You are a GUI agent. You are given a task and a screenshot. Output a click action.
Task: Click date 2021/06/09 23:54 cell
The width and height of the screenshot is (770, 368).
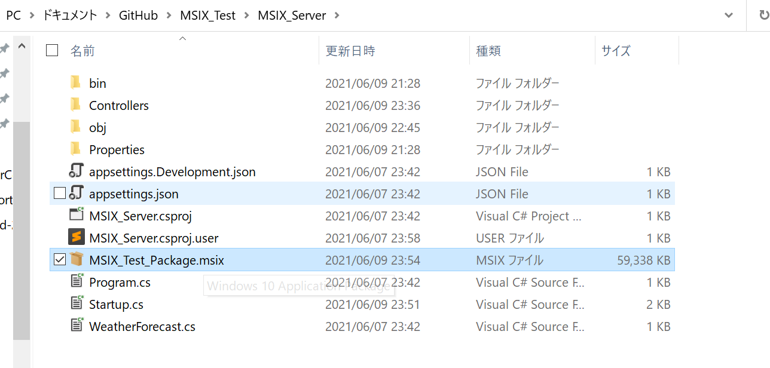coord(372,260)
